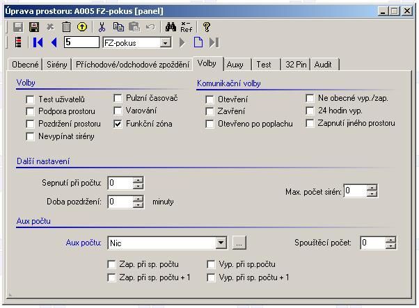Click the new blank page icon

coord(198,42)
